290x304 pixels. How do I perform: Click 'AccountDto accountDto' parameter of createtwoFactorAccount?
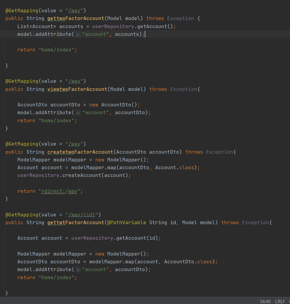(147, 152)
